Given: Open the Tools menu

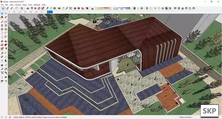Looking at the screenshot, I should tap(30, 5).
